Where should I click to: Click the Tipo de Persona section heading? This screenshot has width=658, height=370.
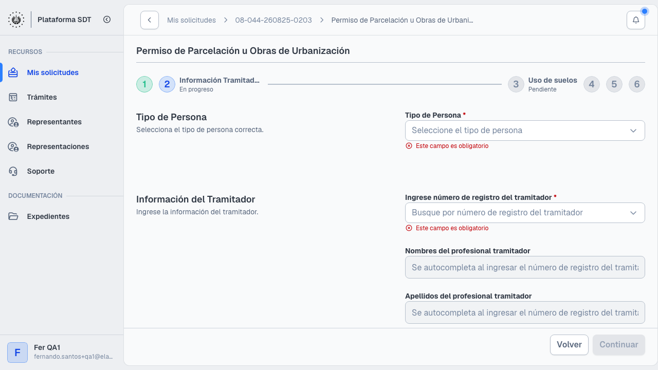coord(172,117)
